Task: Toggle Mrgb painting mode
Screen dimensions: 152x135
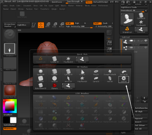Action: tap(70, 23)
